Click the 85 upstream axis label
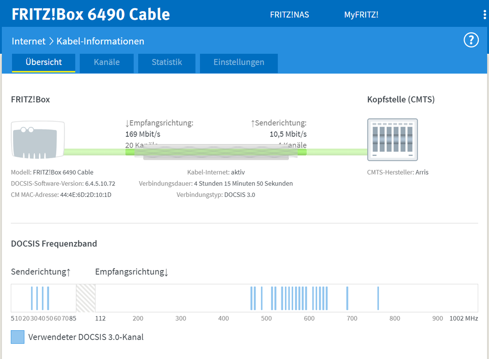Image resolution: width=489 pixels, height=359 pixels. click(72, 318)
